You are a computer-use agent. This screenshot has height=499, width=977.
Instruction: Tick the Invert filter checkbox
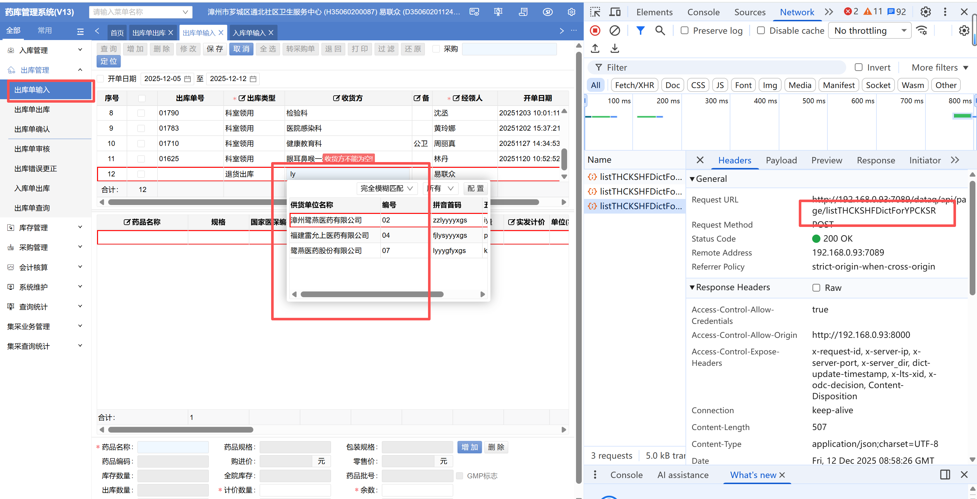tap(858, 67)
